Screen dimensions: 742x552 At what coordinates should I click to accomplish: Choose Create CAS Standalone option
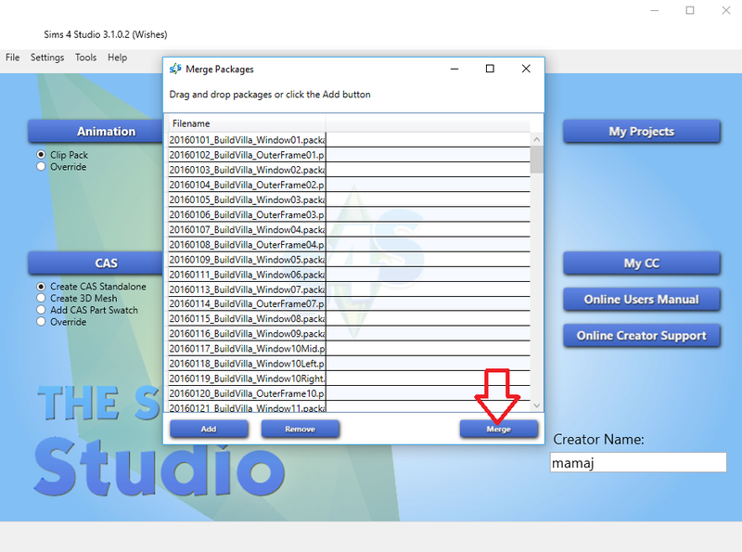click(x=41, y=287)
